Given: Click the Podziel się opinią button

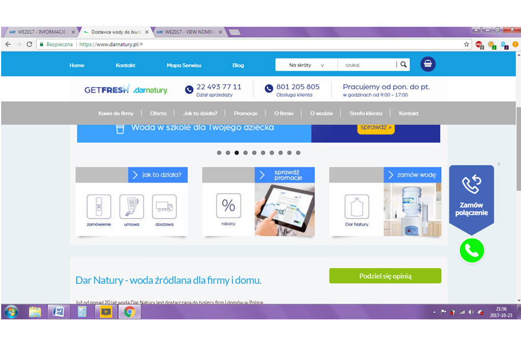Looking at the screenshot, I should (x=385, y=276).
